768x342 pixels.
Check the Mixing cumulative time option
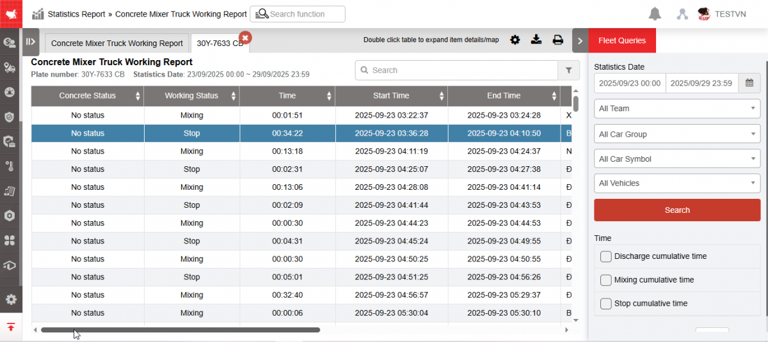coord(606,280)
